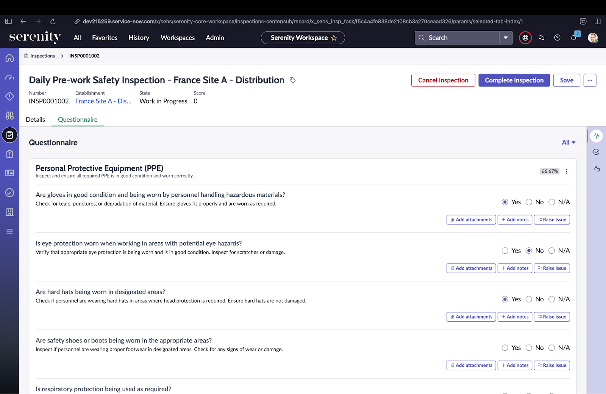
Task: Open the notifications bell
Action: tap(573, 38)
